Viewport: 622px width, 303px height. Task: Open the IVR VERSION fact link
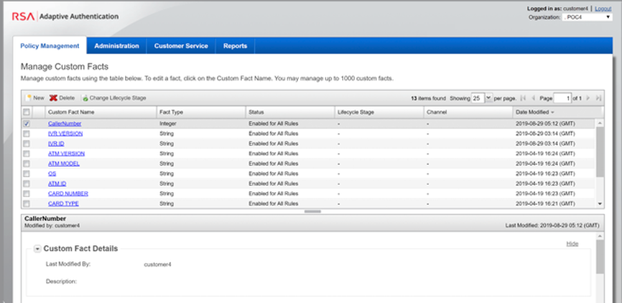click(65, 134)
